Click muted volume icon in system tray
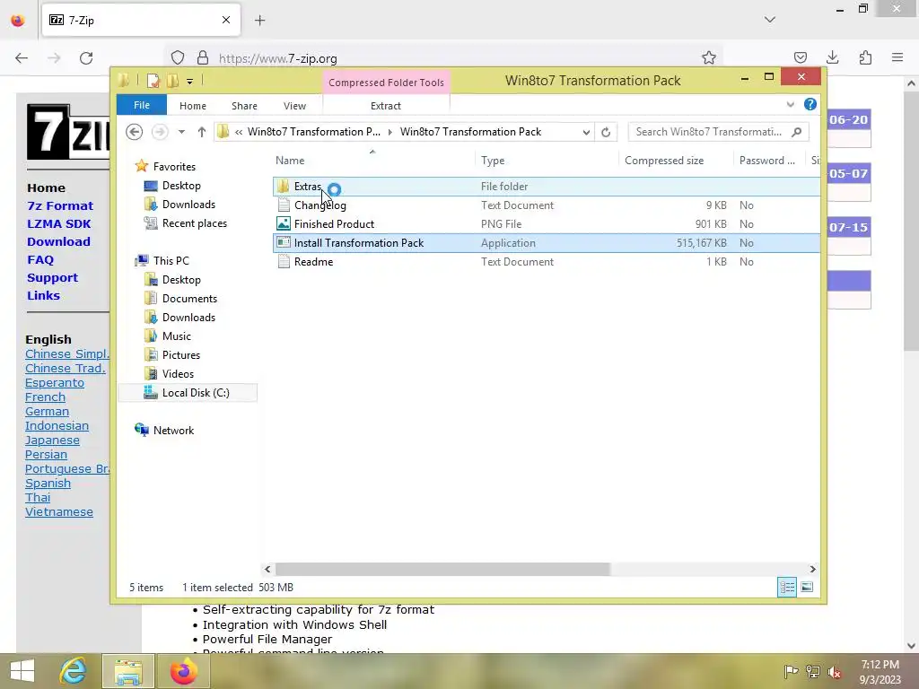 (834, 672)
